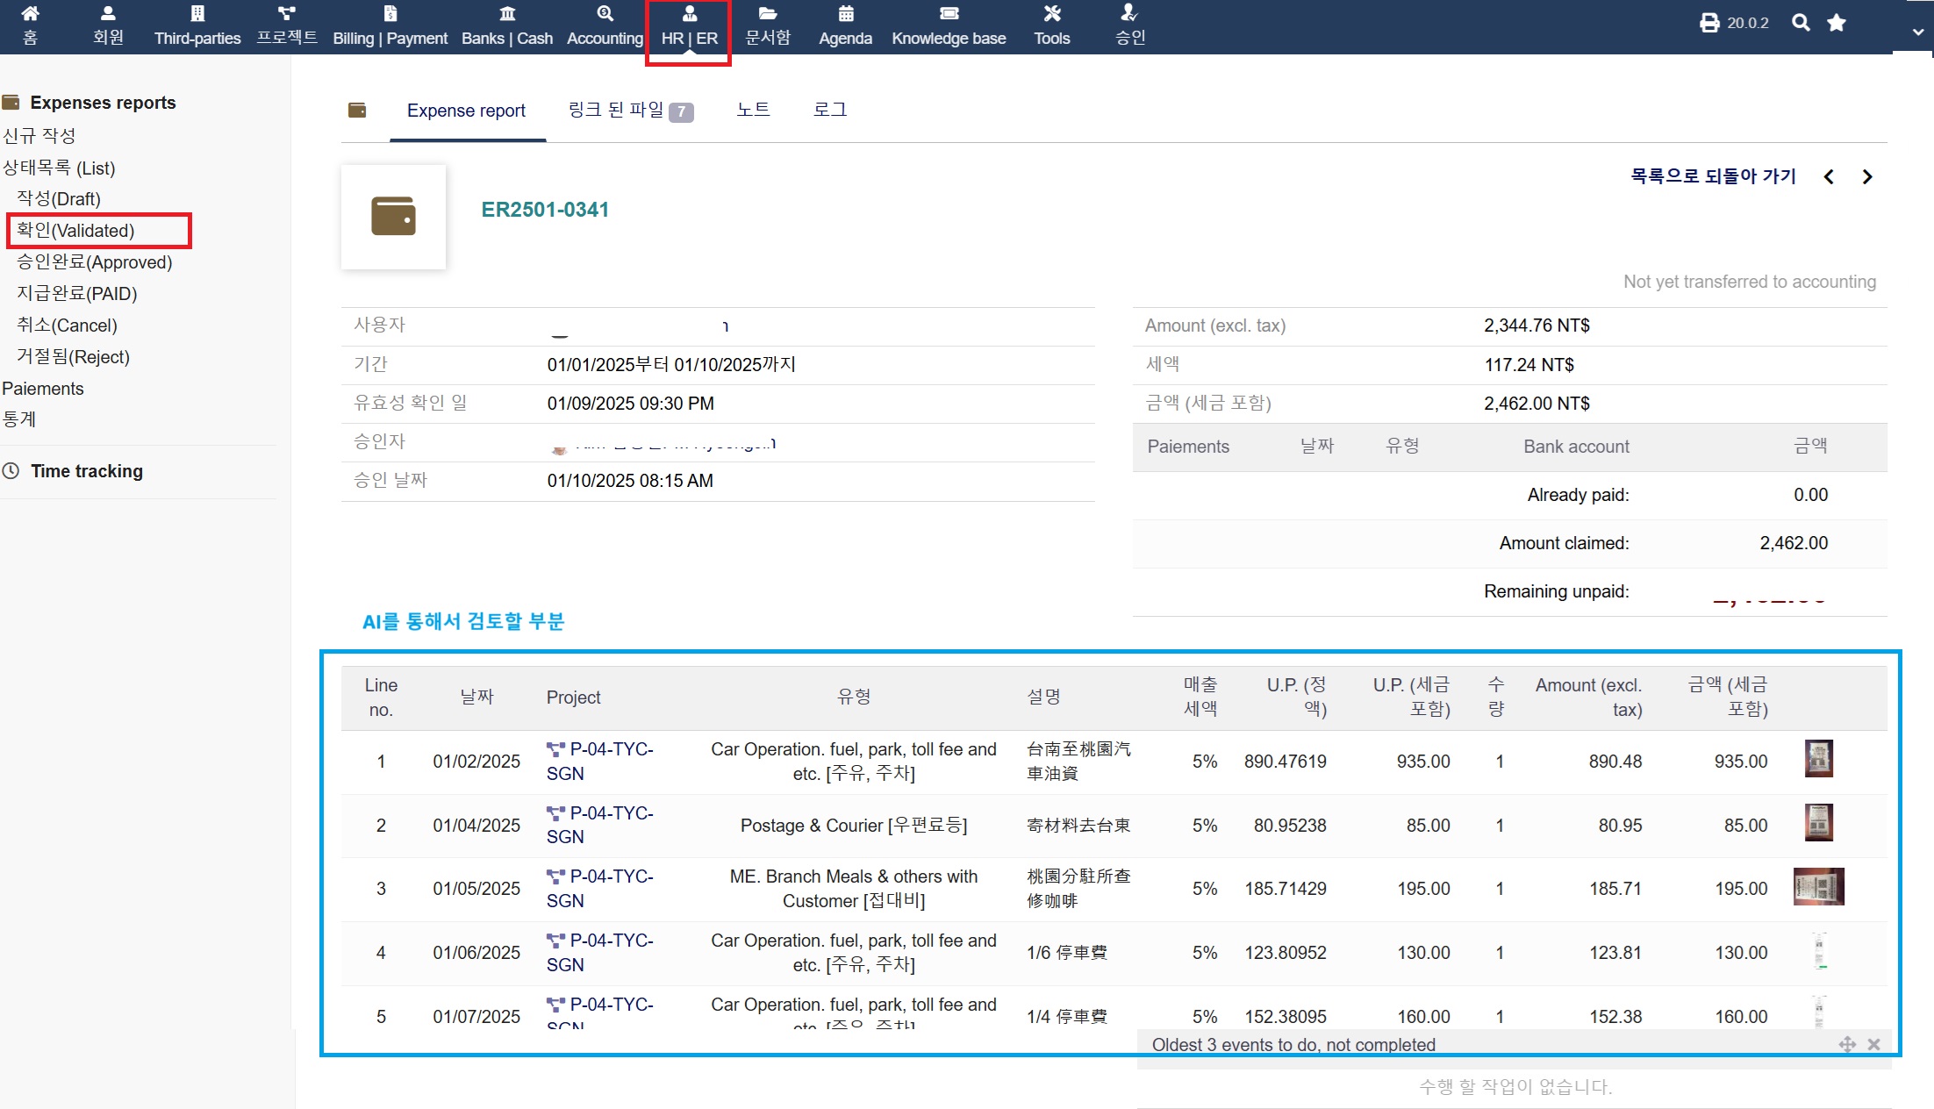Open receipt thumbnail for line 3
The height and width of the screenshot is (1109, 1934).
(1818, 887)
